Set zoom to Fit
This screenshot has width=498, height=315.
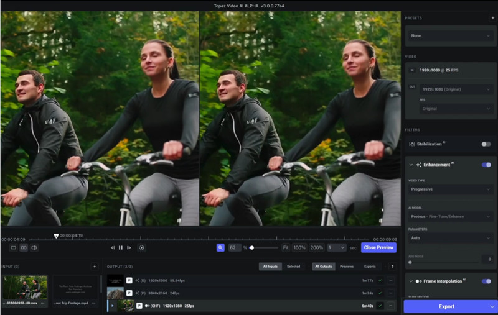click(x=286, y=247)
